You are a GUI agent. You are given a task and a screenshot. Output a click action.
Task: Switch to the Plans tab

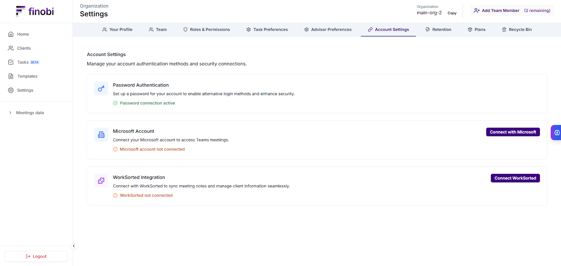click(x=476, y=30)
